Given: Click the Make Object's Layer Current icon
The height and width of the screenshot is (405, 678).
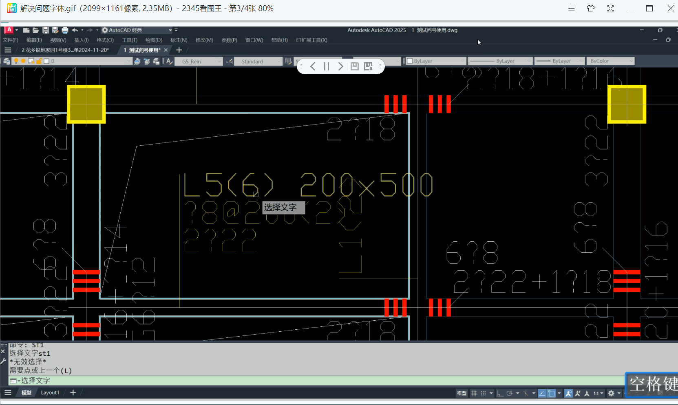Looking at the screenshot, I should click(137, 61).
